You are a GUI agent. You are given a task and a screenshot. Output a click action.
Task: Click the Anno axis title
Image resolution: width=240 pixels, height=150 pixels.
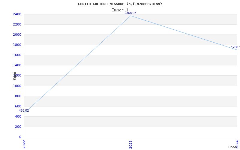tap(233, 147)
